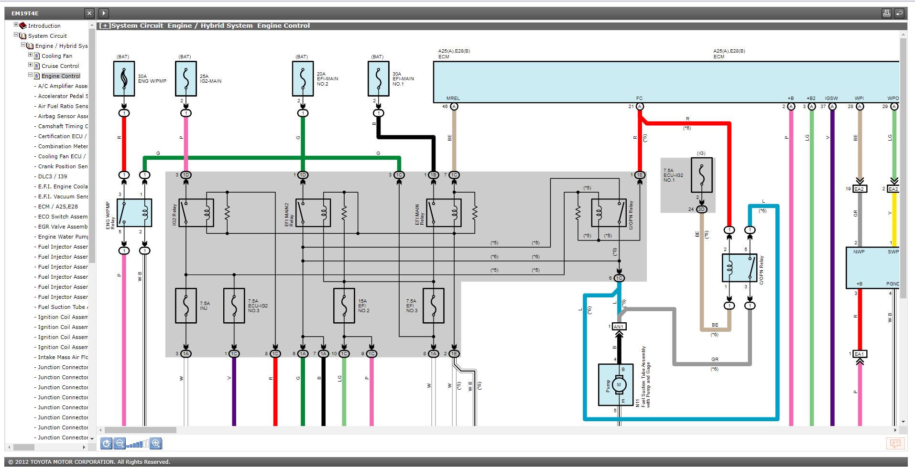
Task: Open the feedback comment icon in the bottom corner
Action: coord(895,444)
